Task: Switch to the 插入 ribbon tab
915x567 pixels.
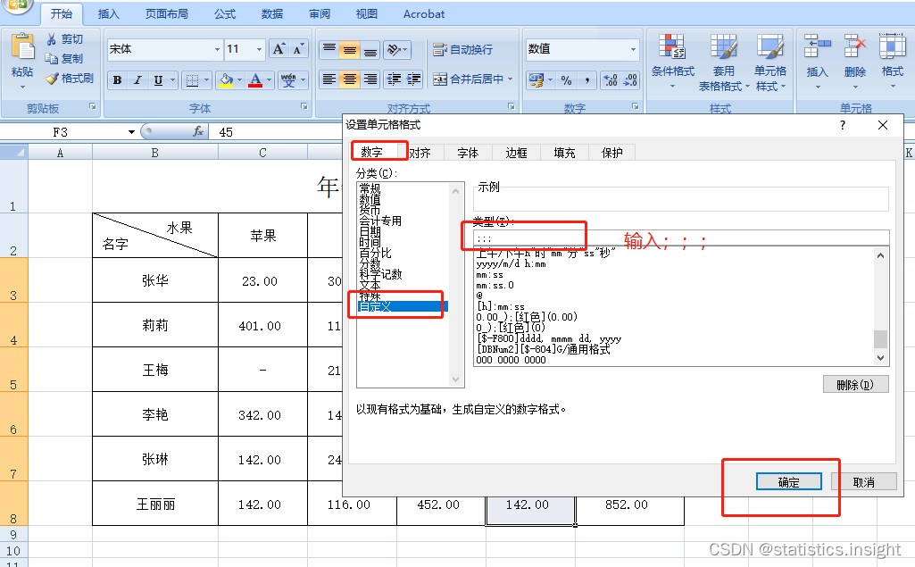Action: click(x=109, y=14)
